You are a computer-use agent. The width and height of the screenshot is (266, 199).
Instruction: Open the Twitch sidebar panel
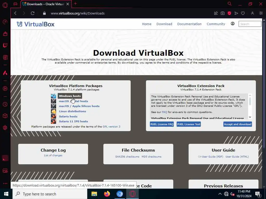5,45
